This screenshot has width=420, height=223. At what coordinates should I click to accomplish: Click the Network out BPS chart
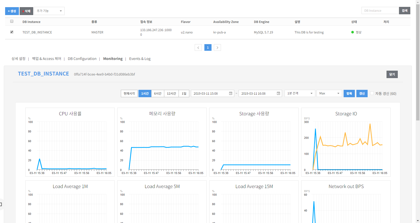[x=346, y=202]
